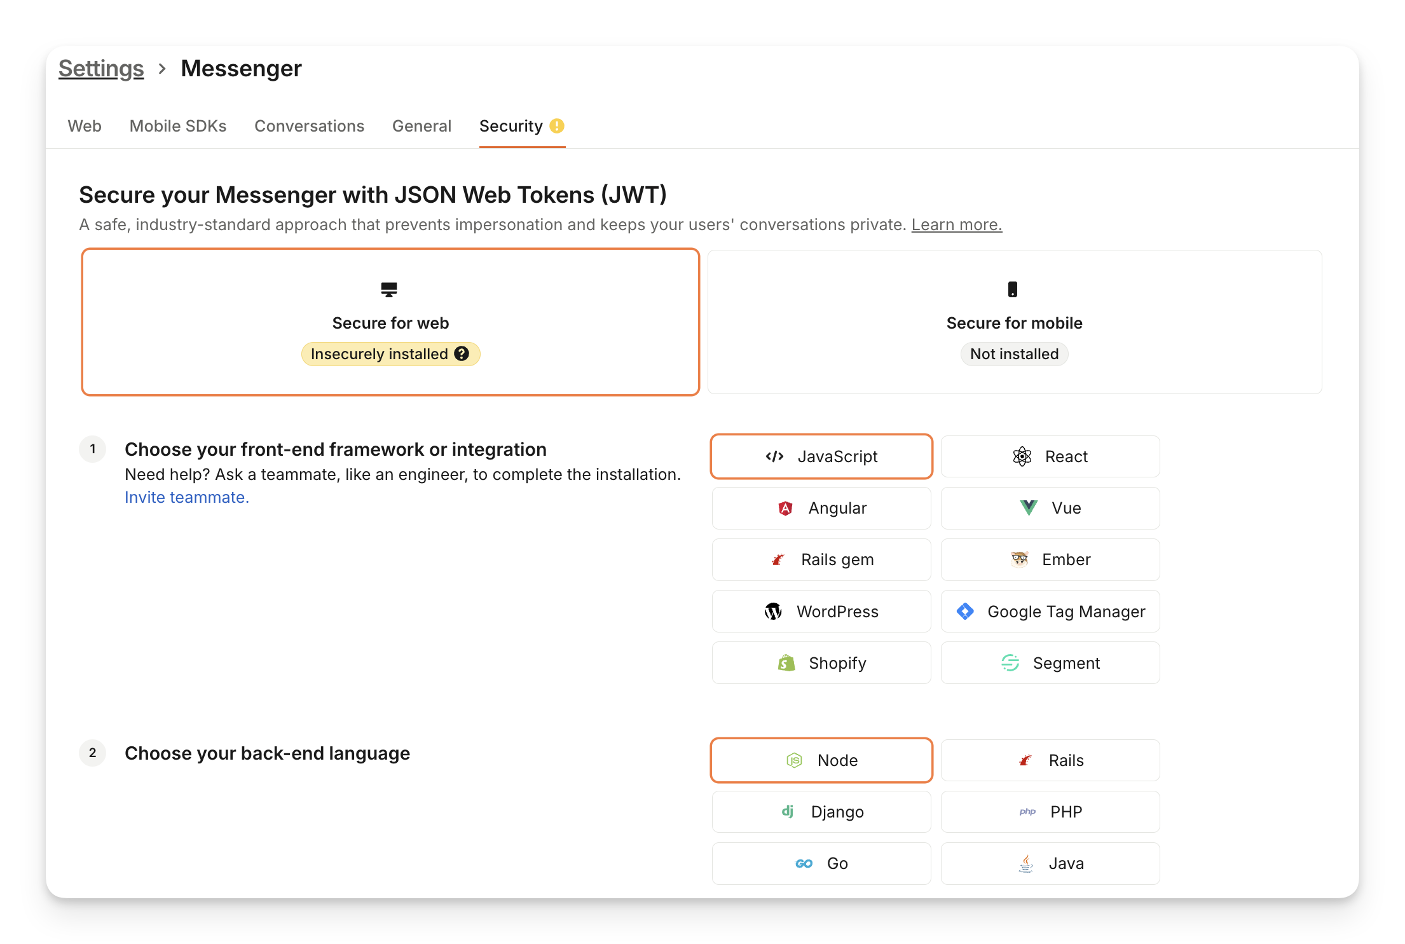Click the WordPress logo icon

coord(772,612)
